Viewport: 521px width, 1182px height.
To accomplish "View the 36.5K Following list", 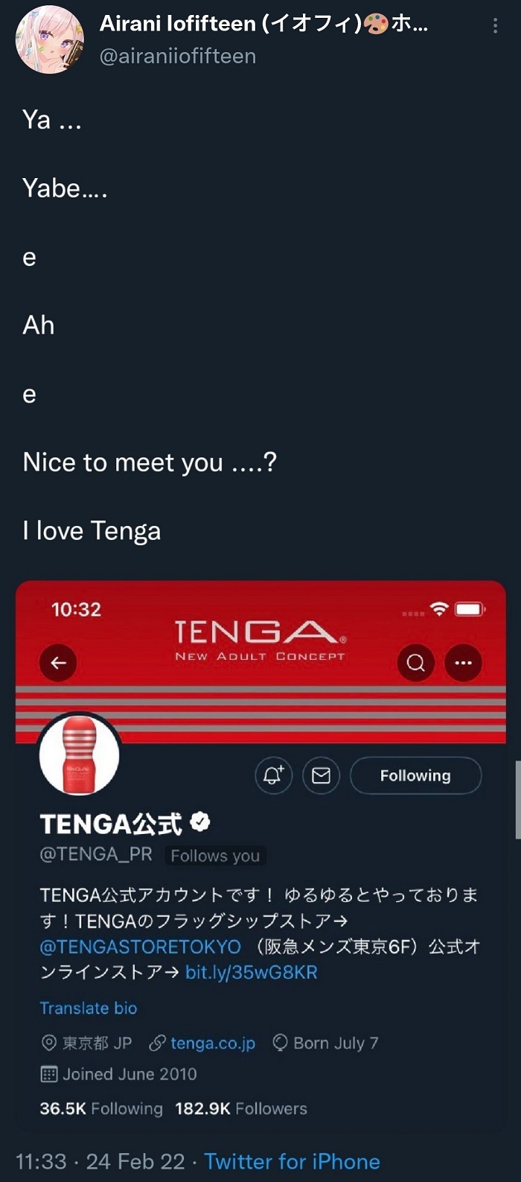I will (x=101, y=1108).
